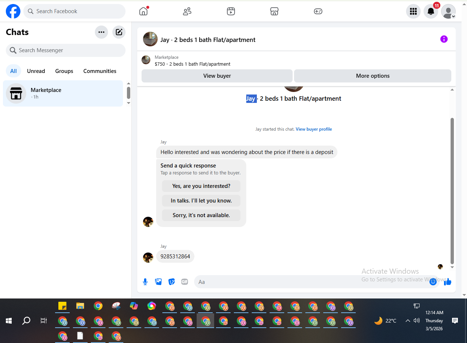Viewport: 467px width, 343px height.
Task: Open the Friends icon in top navigation
Action: (187, 11)
